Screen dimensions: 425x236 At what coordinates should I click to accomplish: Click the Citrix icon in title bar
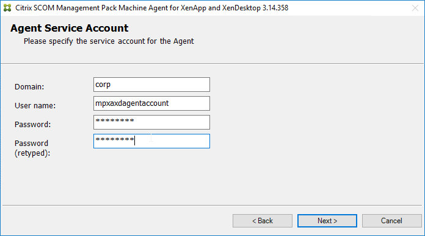coord(7,8)
